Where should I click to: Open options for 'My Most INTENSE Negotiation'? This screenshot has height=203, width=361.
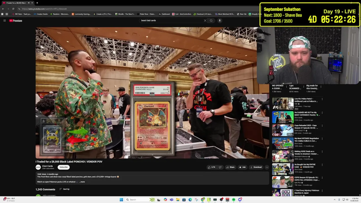coord(322,139)
